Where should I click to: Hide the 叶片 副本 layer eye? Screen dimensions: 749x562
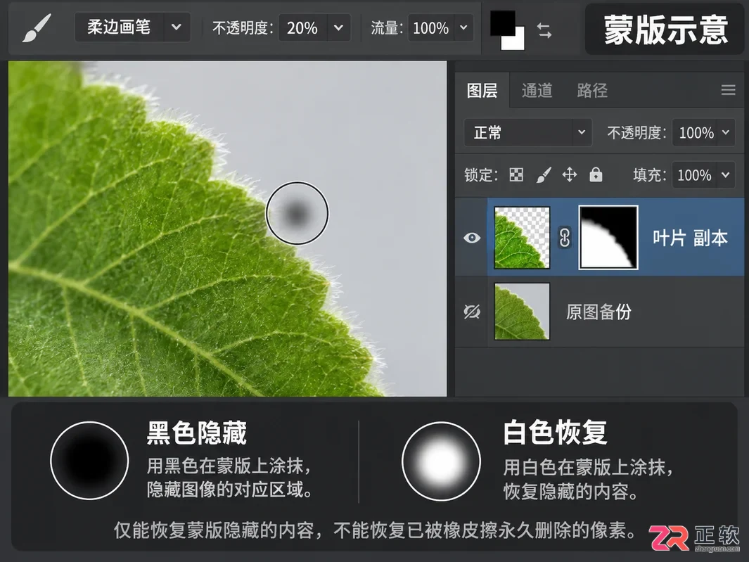472,238
